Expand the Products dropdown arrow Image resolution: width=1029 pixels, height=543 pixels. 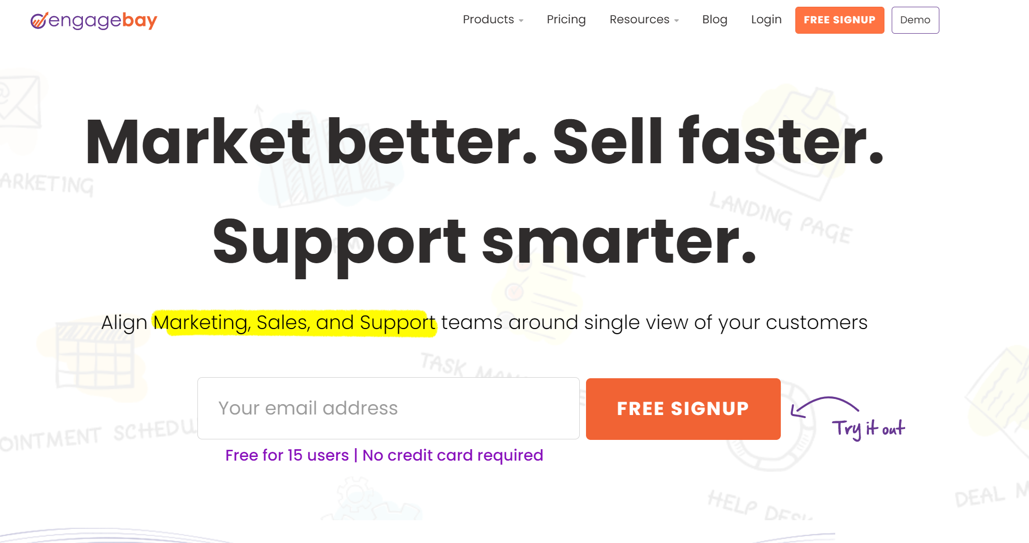coord(521,21)
